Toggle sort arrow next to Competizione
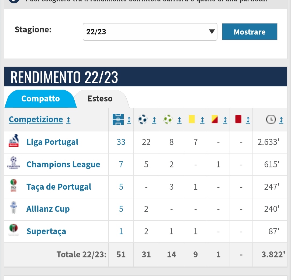 68,120
